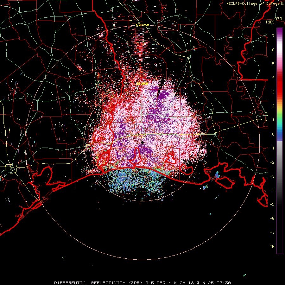Click the 5 tick label on color scale
Screen dimensions: 285x285
pyautogui.click(x=273, y=64)
